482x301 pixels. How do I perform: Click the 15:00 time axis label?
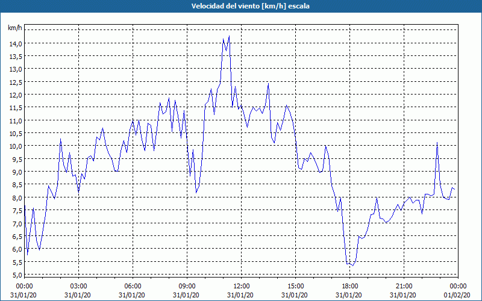pyautogui.click(x=295, y=287)
